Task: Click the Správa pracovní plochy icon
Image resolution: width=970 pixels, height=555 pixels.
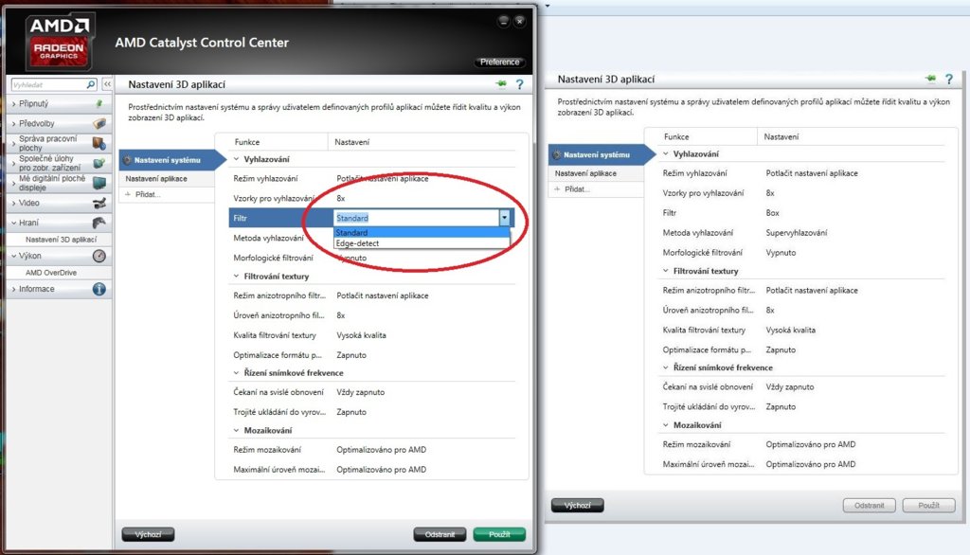Action: [99, 144]
